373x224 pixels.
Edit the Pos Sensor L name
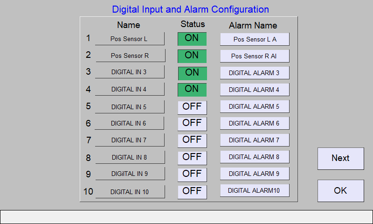click(x=130, y=39)
